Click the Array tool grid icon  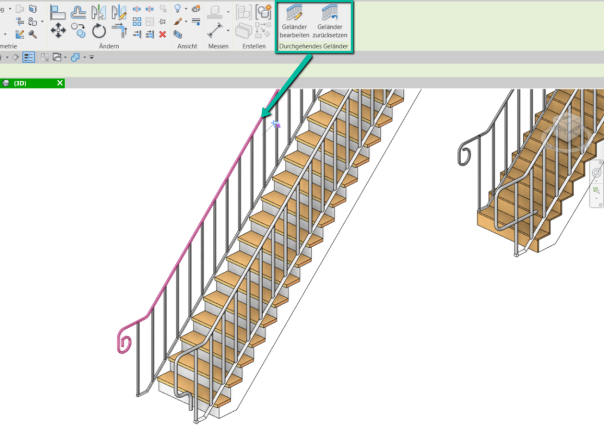click(x=137, y=22)
